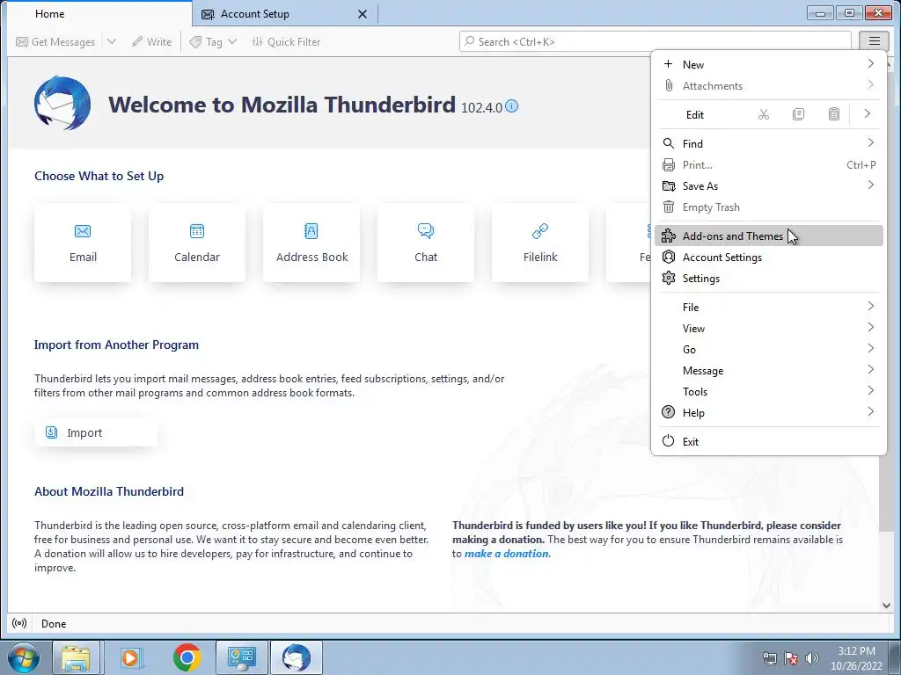The width and height of the screenshot is (901, 675).
Task: Exit Thunderbird via the Exit entry
Action: click(x=768, y=441)
